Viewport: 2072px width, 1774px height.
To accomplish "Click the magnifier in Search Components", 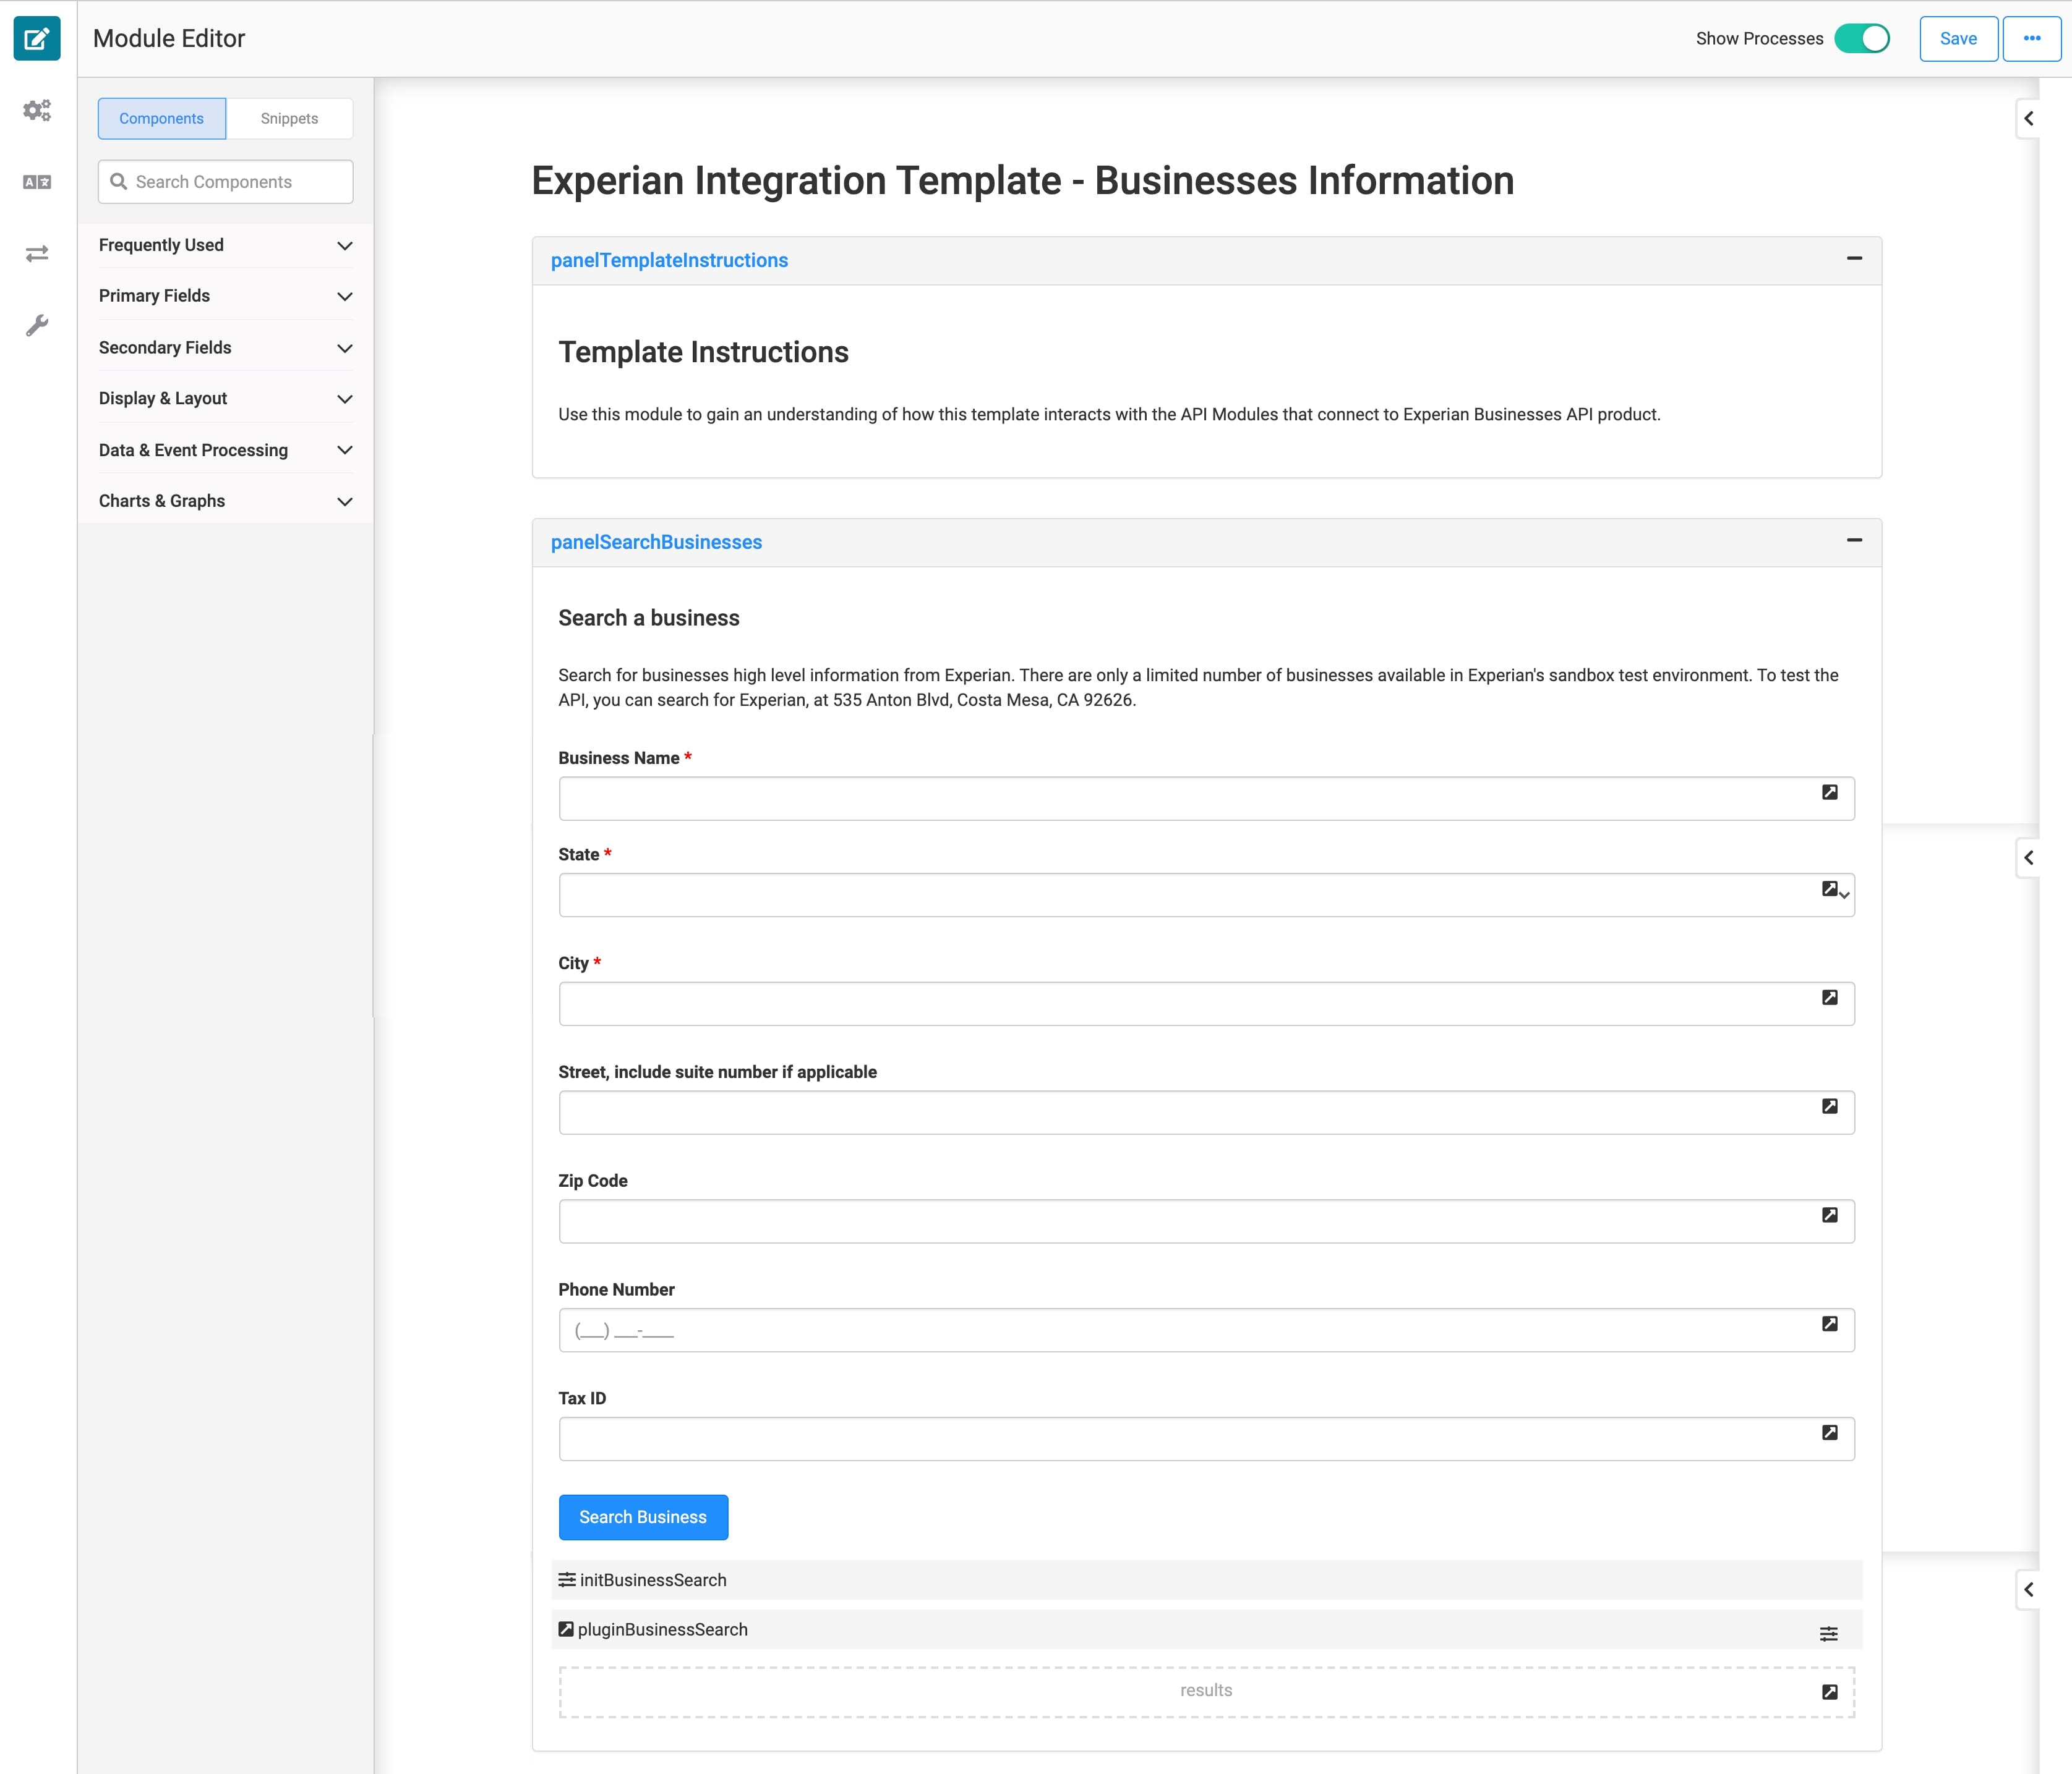I will click(x=119, y=182).
